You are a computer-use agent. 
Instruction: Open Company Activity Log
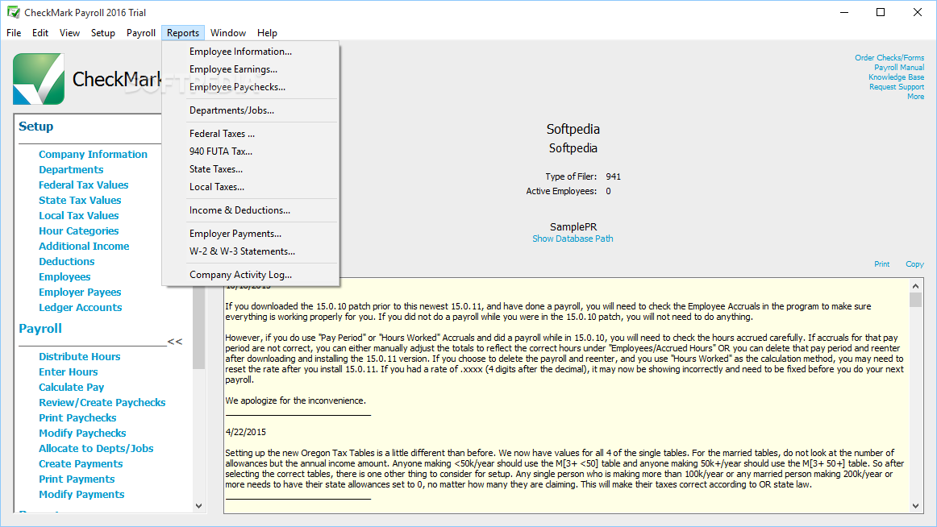point(251,275)
